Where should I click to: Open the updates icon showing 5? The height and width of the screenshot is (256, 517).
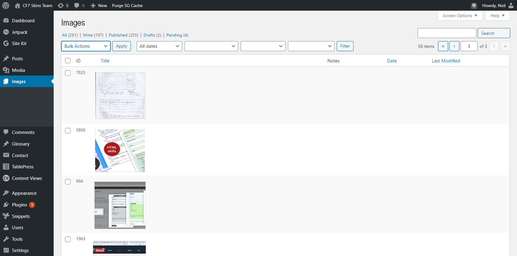click(x=60, y=5)
